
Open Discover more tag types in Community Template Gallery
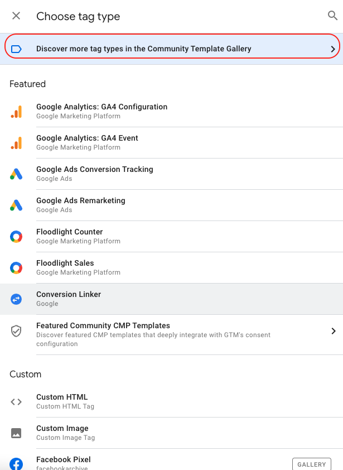(x=172, y=49)
